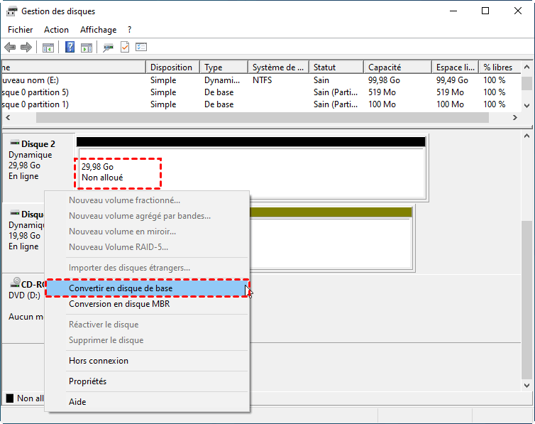Toggle the console tree pane icon
Screen dimensions: 535x424
[x=48, y=48]
